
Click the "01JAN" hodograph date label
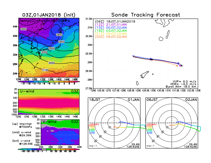point(134,100)
